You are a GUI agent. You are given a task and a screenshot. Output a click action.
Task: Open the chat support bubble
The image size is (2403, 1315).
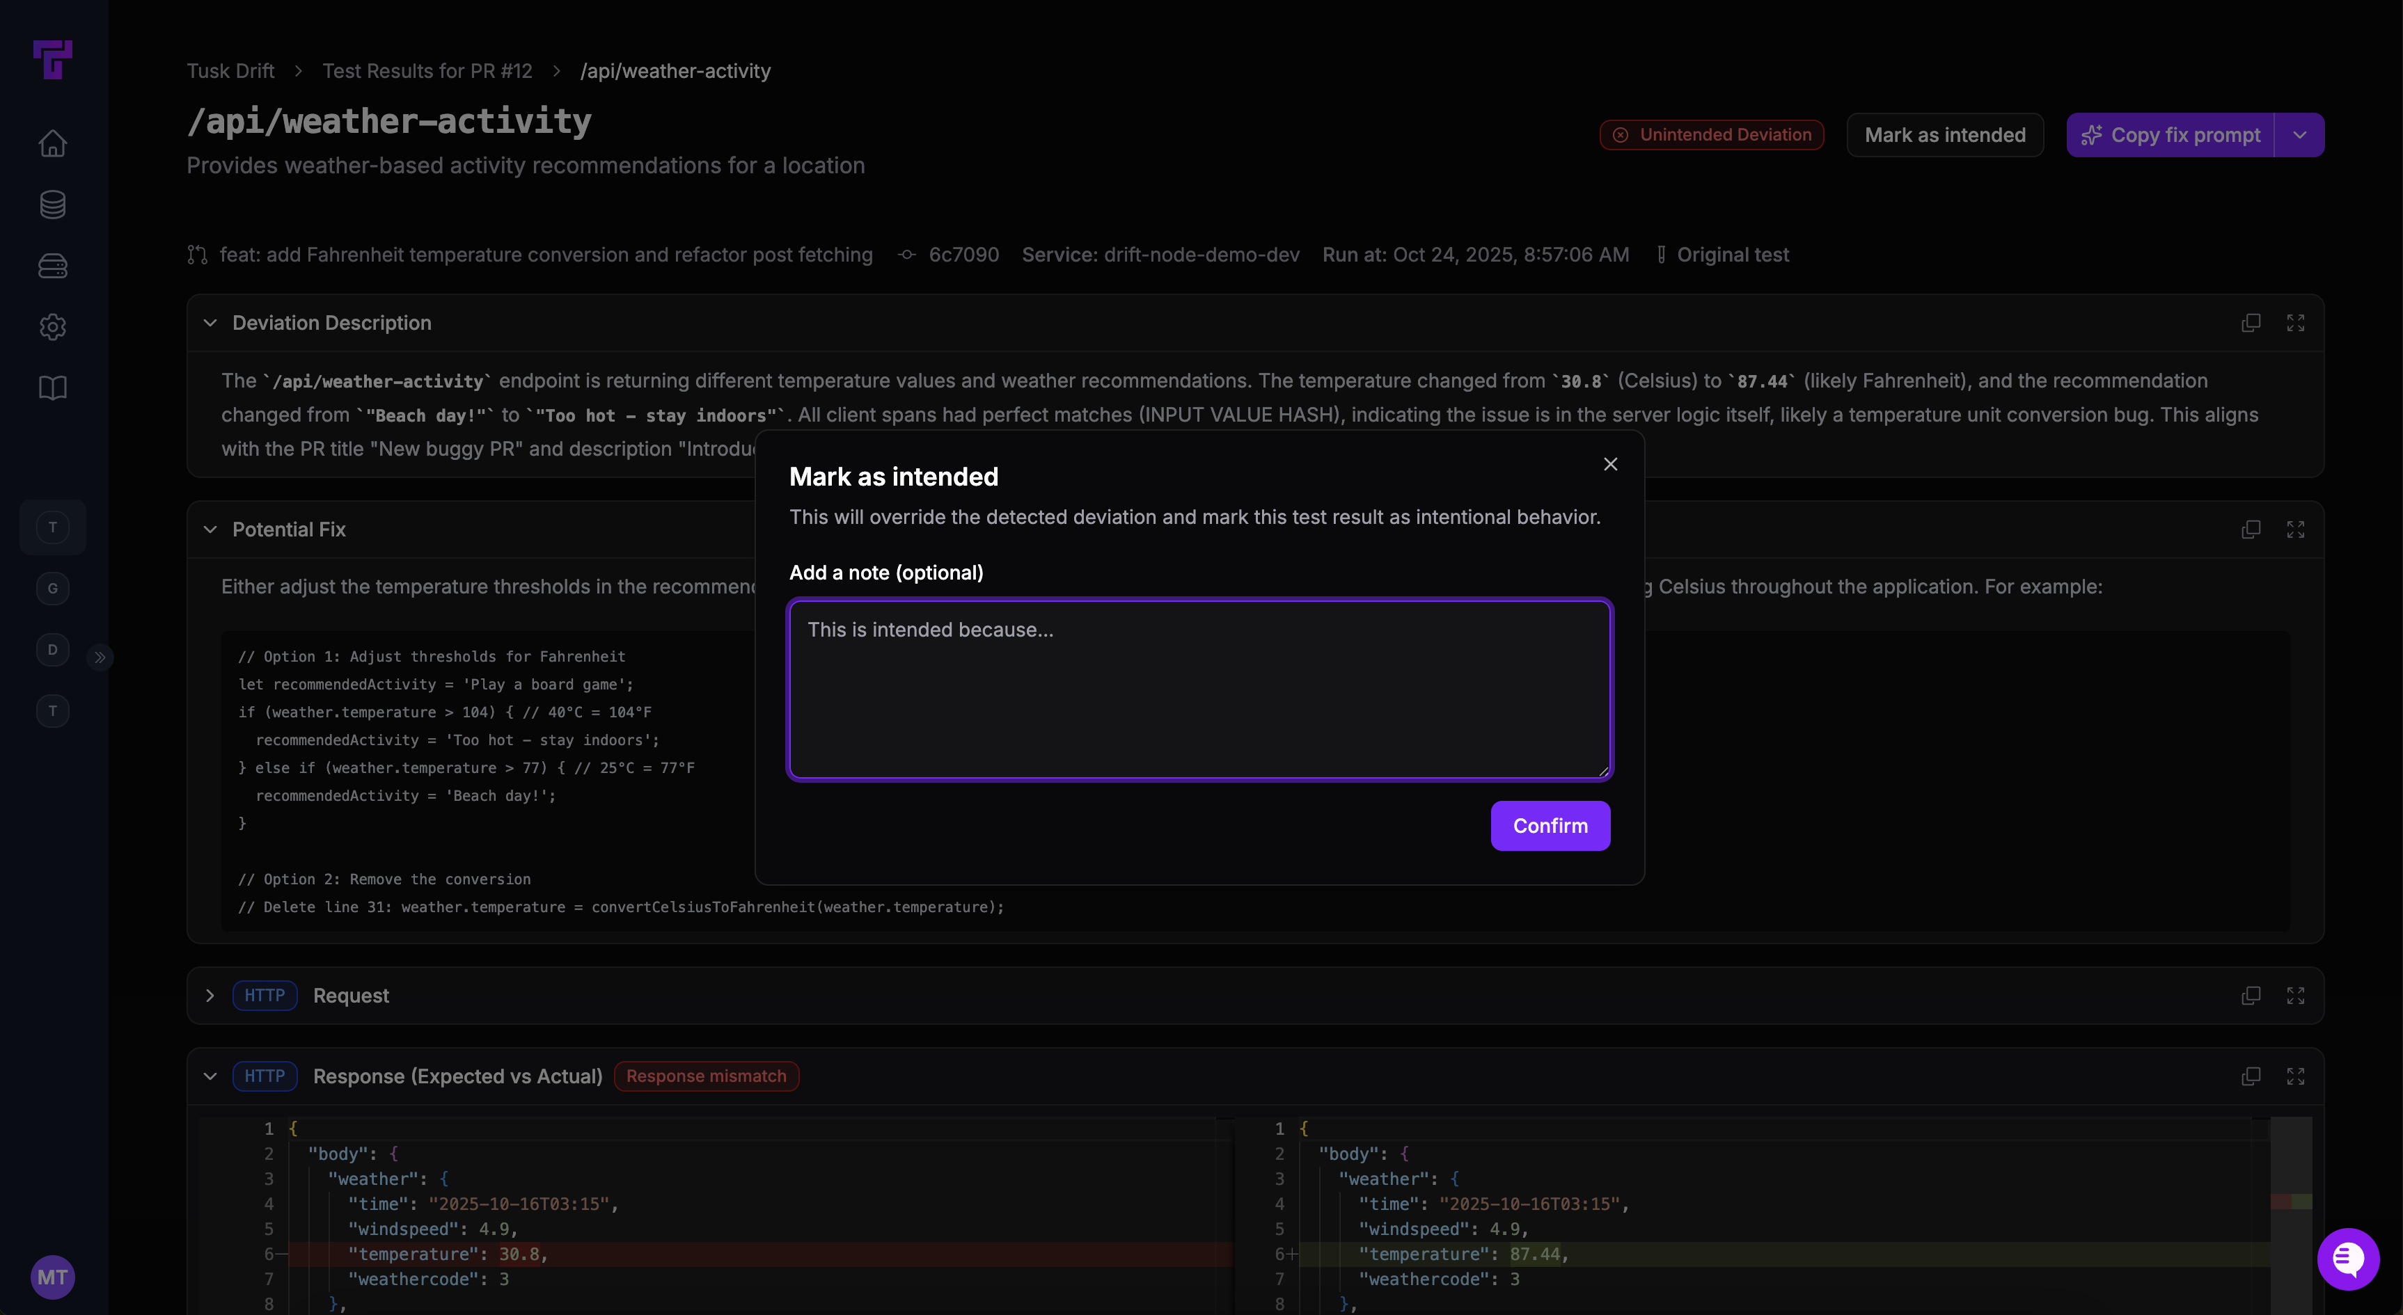(x=2348, y=1260)
